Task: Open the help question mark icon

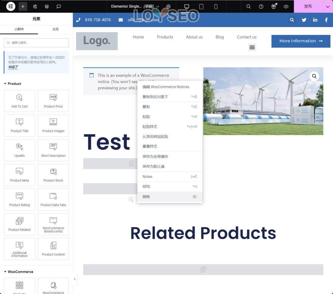Action: pos(261,6)
